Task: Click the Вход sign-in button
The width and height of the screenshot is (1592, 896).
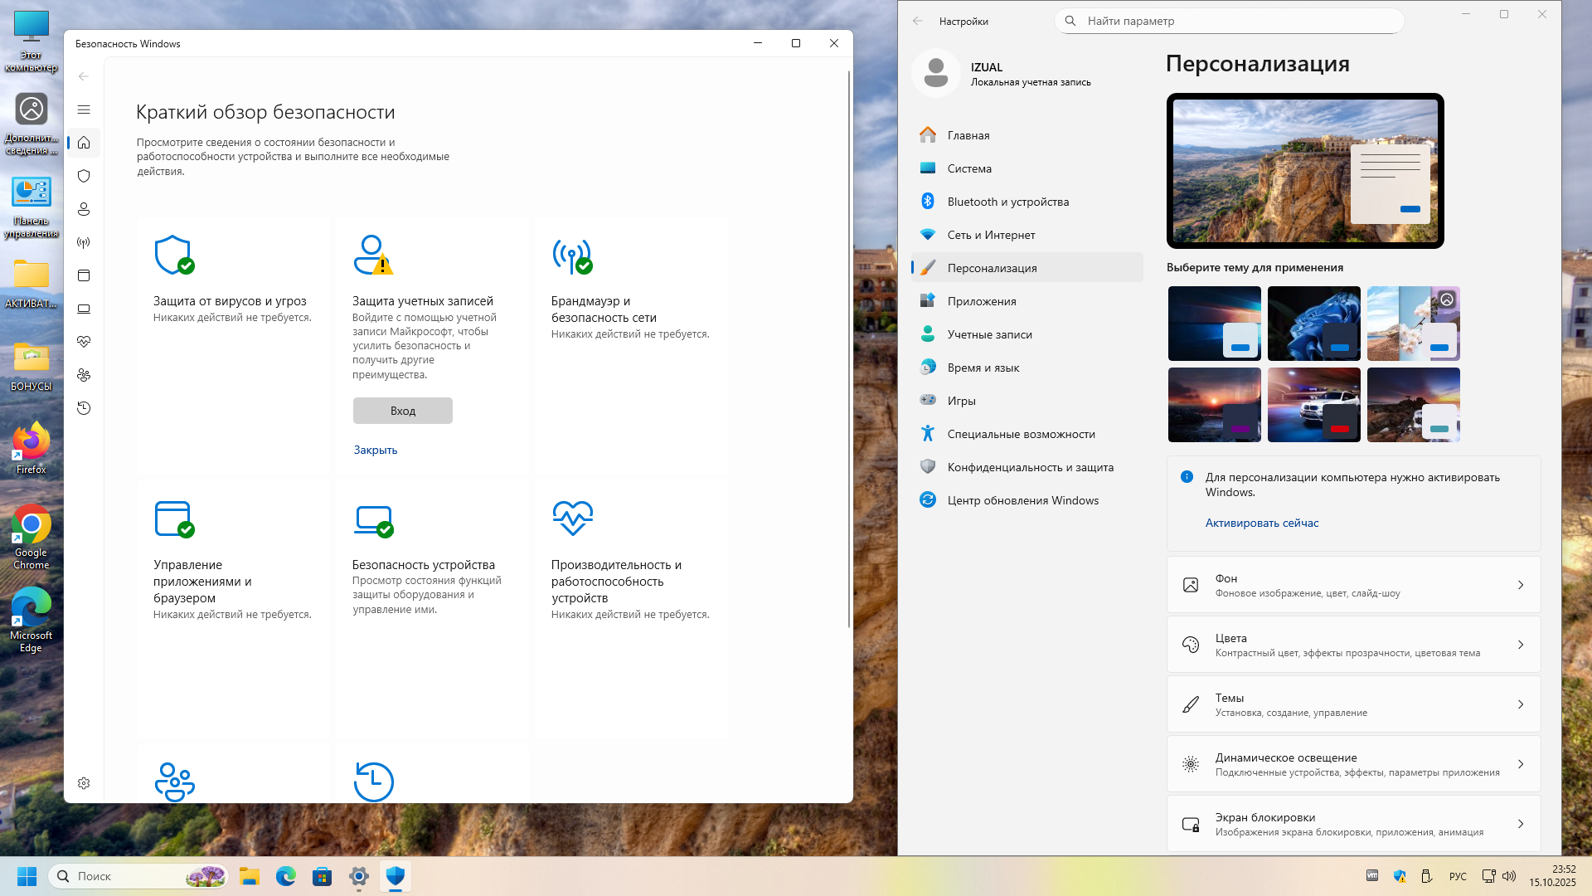Action: point(403,411)
